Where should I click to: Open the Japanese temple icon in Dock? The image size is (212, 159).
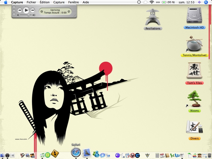pos(200,156)
